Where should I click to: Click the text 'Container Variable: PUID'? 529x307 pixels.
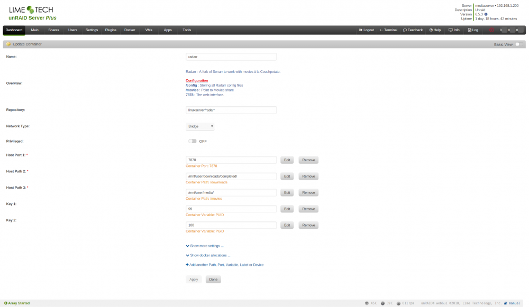tap(205, 215)
